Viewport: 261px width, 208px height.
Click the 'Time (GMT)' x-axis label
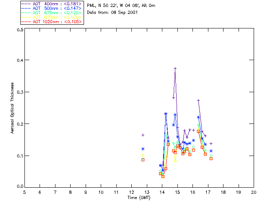[139, 198]
